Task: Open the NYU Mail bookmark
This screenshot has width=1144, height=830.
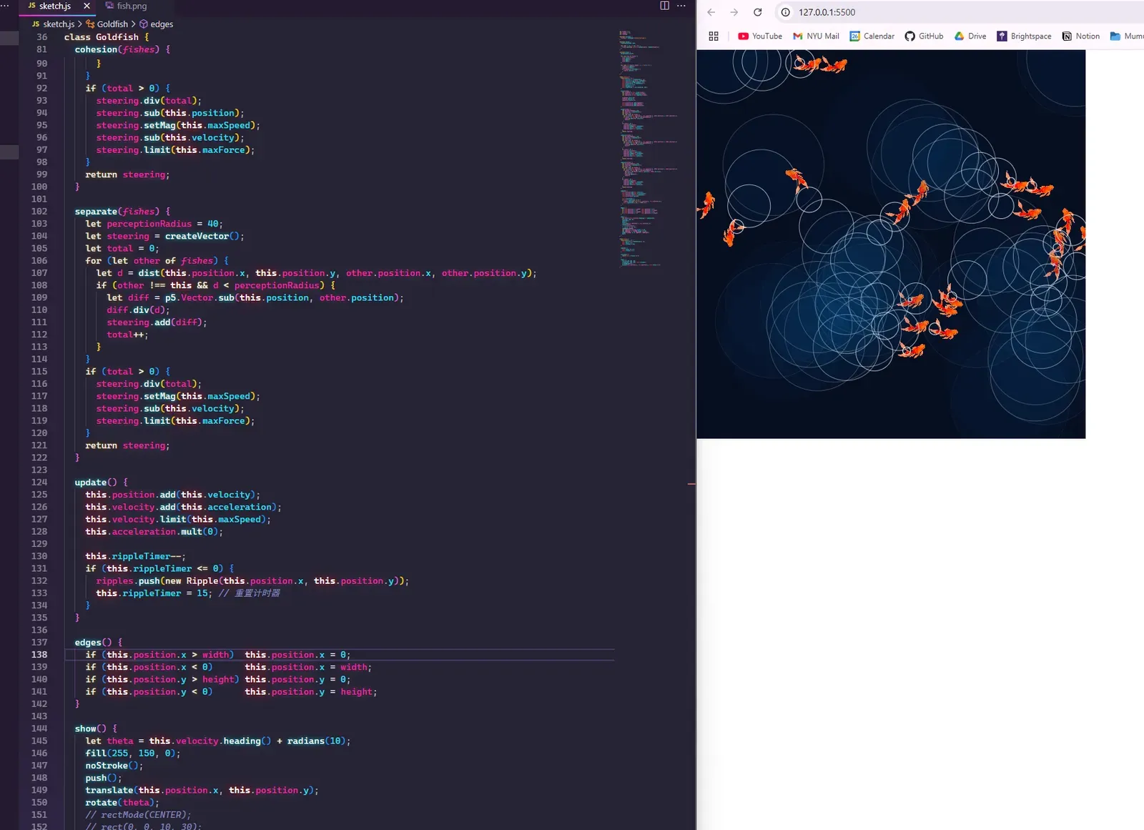Action: (x=816, y=36)
